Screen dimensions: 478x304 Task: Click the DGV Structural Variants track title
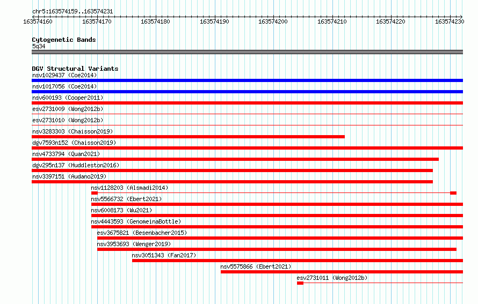(x=75, y=69)
